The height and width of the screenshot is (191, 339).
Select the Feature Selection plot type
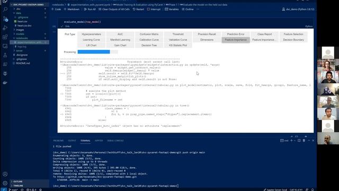pos(293,34)
